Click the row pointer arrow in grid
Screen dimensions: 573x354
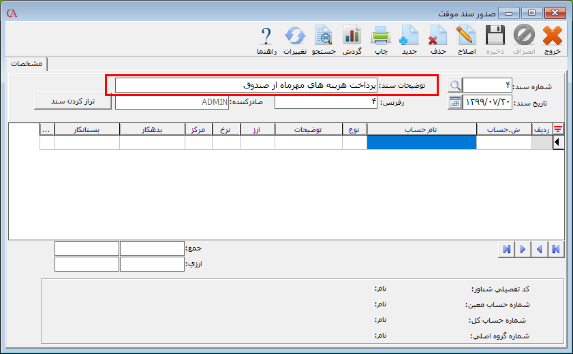558,142
